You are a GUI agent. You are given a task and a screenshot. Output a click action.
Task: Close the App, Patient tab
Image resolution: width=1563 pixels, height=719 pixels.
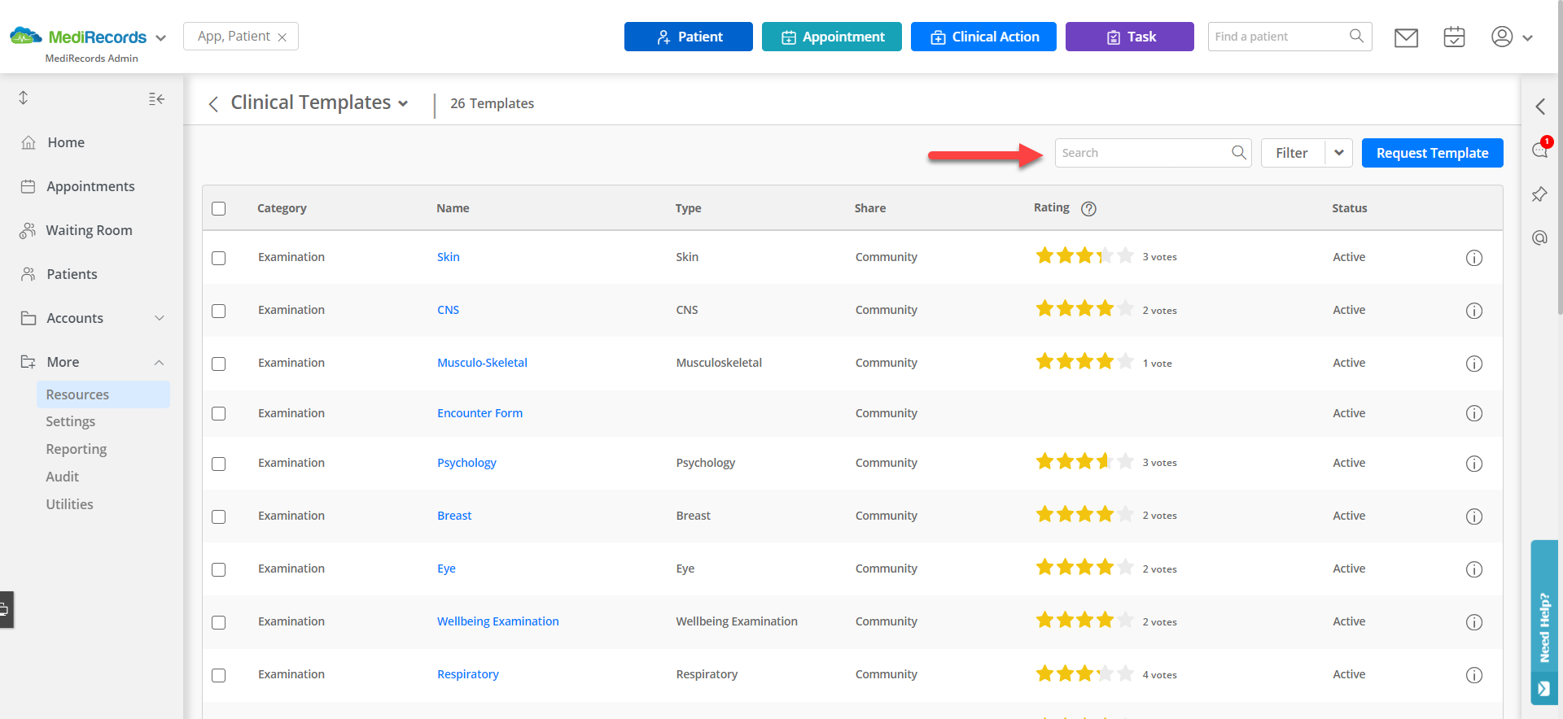(x=282, y=37)
